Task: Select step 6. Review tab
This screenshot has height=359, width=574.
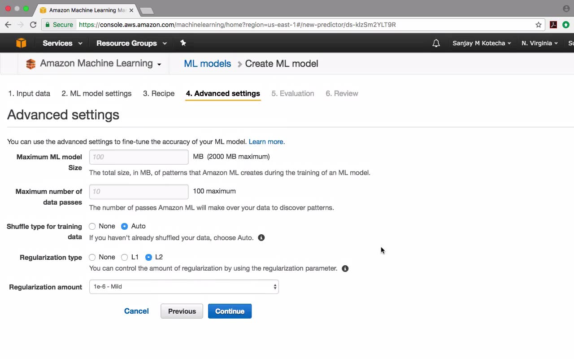Action: coord(342,94)
